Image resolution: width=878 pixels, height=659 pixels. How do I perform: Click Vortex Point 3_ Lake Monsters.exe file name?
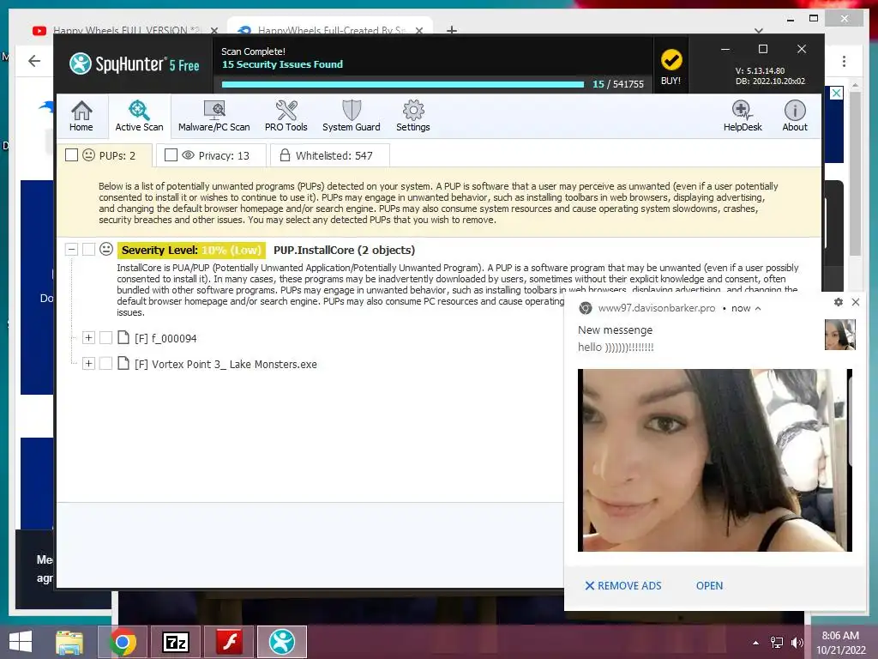(226, 364)
